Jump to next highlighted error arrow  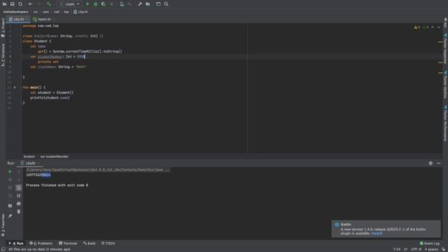point(439,27)
